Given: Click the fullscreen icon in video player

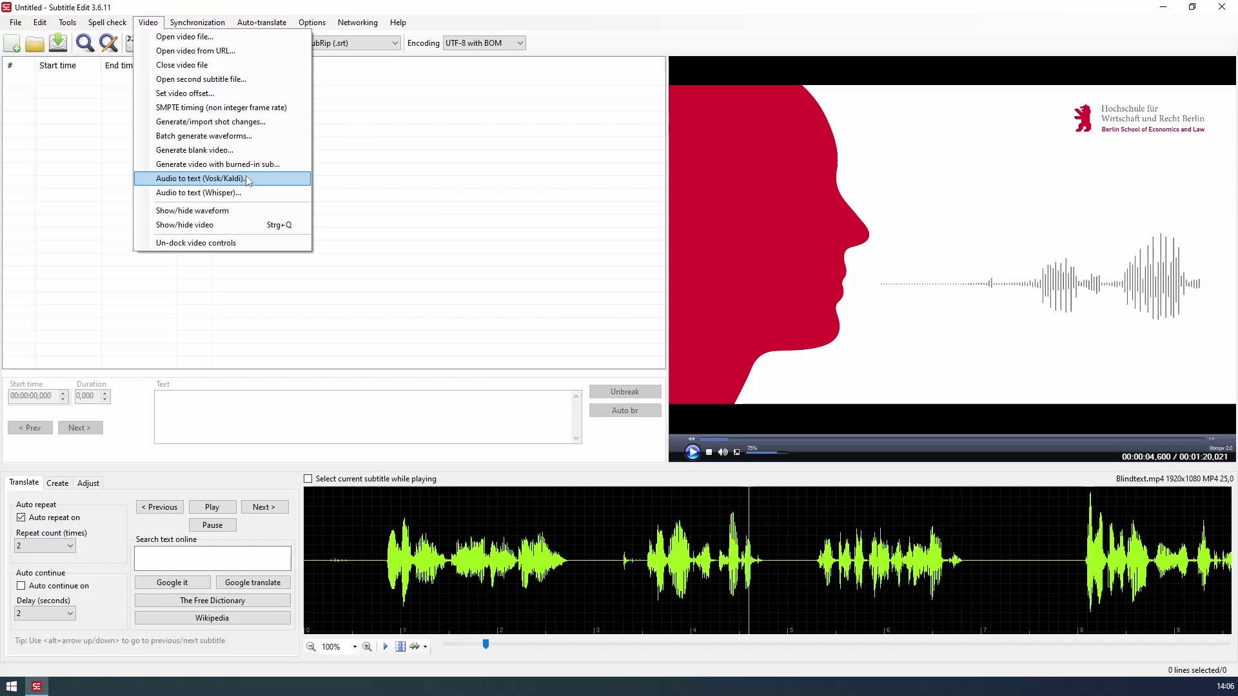Looking at the screenshot, I should coord(737,452).
